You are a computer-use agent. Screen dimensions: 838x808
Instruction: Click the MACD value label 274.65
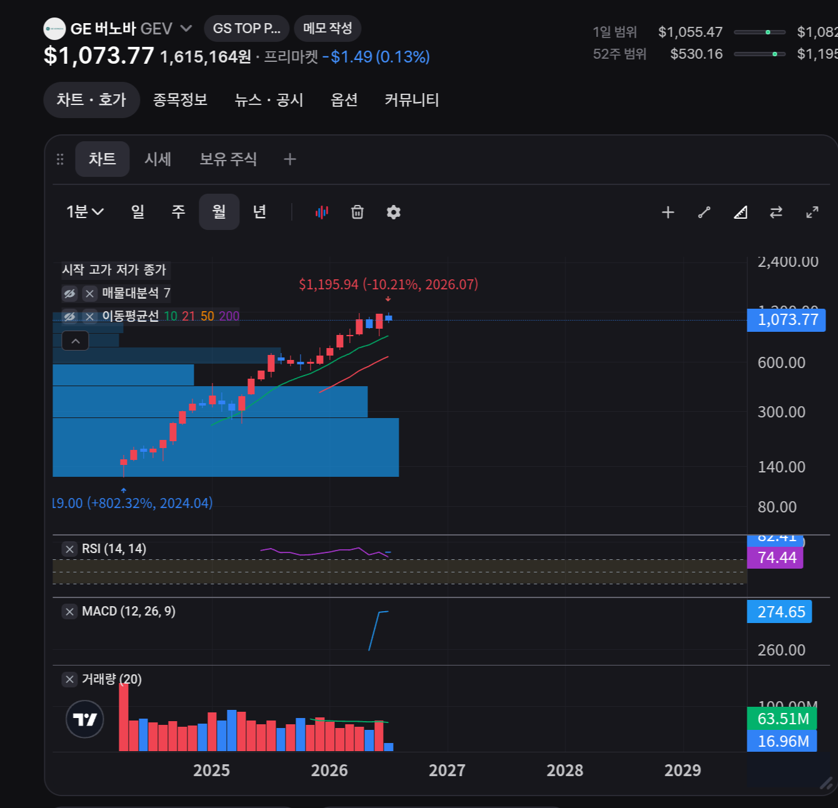point(780,612)
